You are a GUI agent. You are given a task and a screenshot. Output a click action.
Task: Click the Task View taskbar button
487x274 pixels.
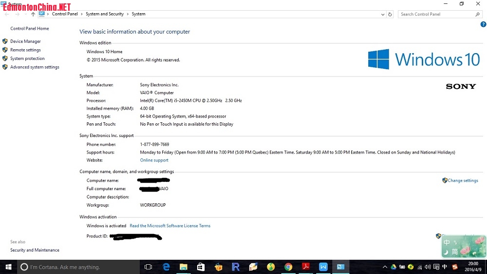pyautogui.click(x=149, y=267)
